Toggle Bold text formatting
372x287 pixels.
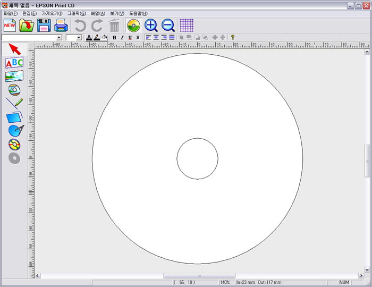coord(114,38)
